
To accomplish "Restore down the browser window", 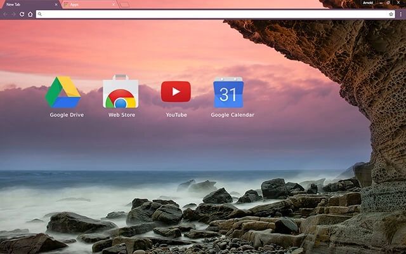I will 388,3.
